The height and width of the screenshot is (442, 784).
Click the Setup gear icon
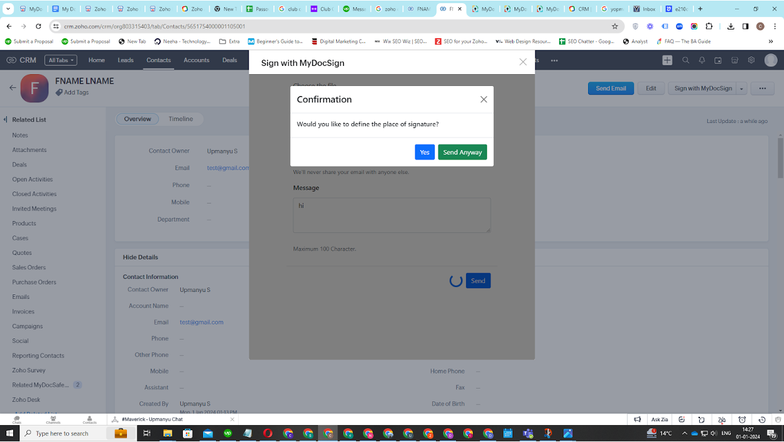[751, 60]
